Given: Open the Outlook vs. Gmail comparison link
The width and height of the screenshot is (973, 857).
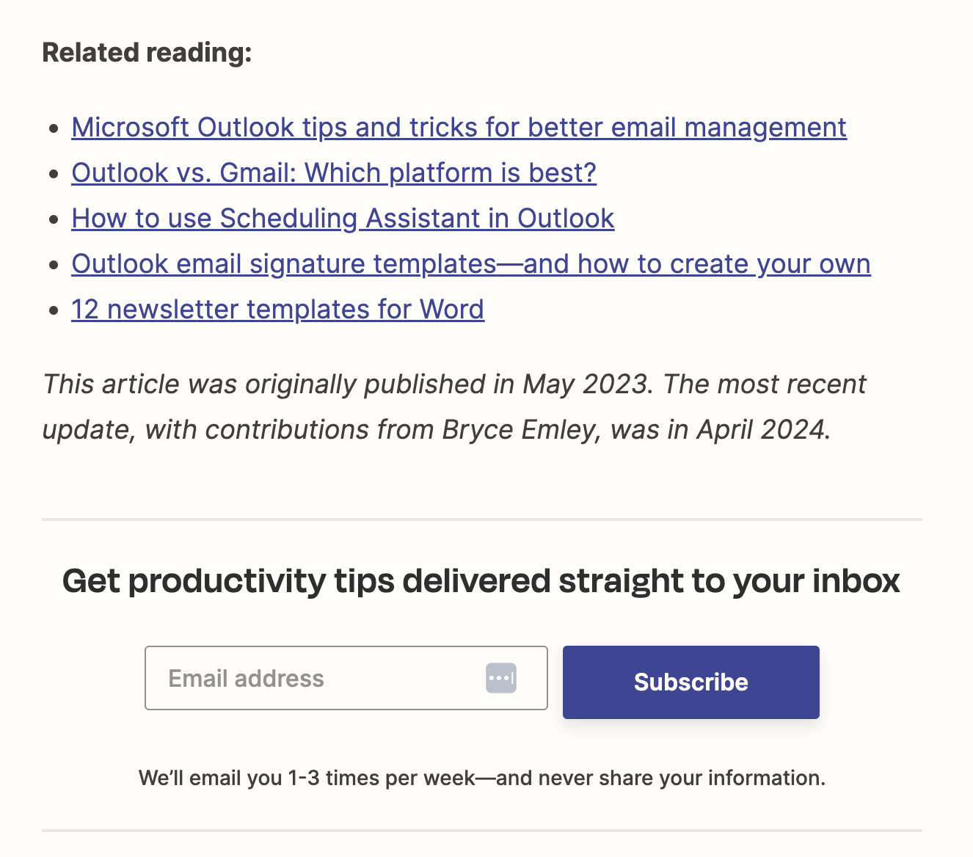Looking at the screenshot, I should pos(333,172).
